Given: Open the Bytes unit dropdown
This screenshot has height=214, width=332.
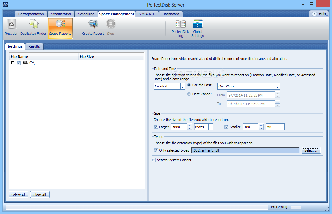Looking at the screenshot, I should 211,127.
